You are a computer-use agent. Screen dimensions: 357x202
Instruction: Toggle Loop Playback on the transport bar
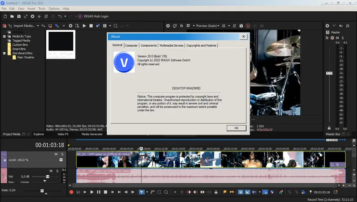78,192
